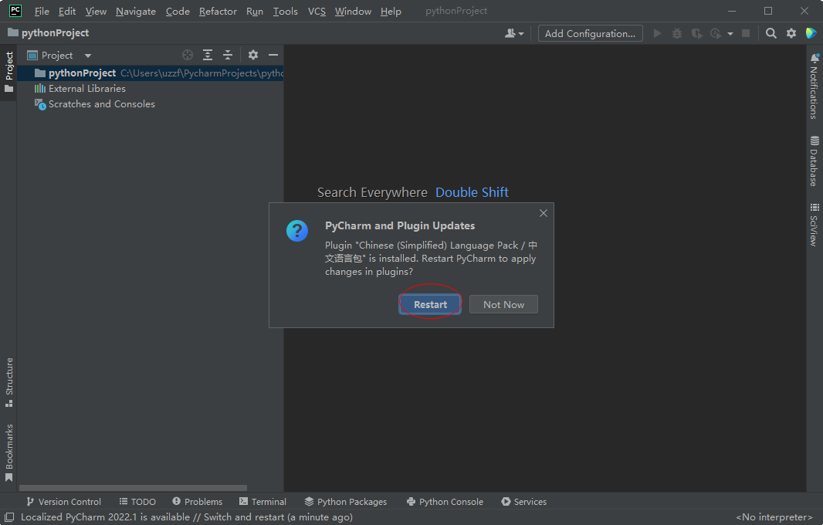Click the question mark icon in dialog
This screenshot has width=823, height=525.
(297, 231)
